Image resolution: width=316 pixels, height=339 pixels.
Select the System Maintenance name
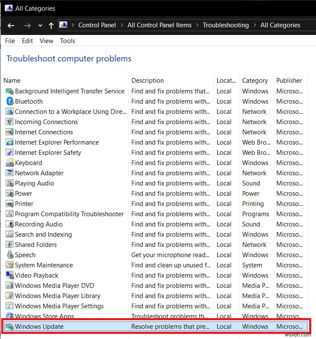coord(43,265)
